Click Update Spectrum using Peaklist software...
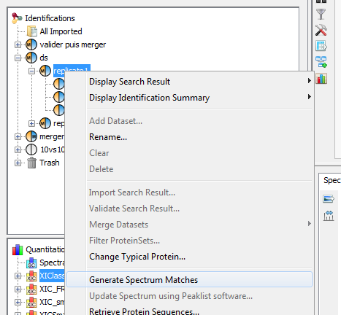Screen dimensions: 341x315 (189, 296)
